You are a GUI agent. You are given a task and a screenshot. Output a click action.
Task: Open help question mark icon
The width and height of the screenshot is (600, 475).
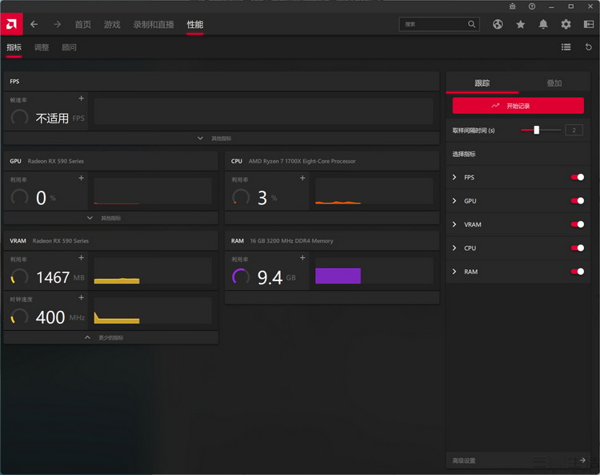(x=532, y=6)
